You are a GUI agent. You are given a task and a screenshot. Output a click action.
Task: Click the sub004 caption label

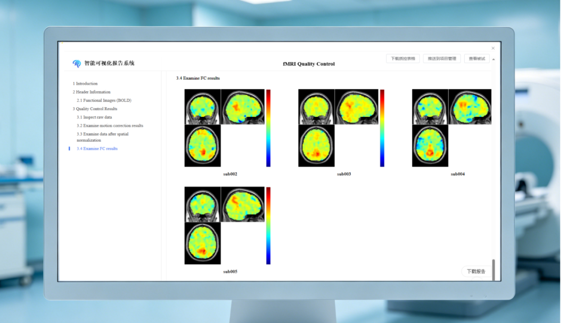coord(458,174)
